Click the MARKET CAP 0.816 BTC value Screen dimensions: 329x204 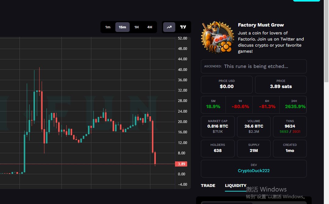pos(218,126)
